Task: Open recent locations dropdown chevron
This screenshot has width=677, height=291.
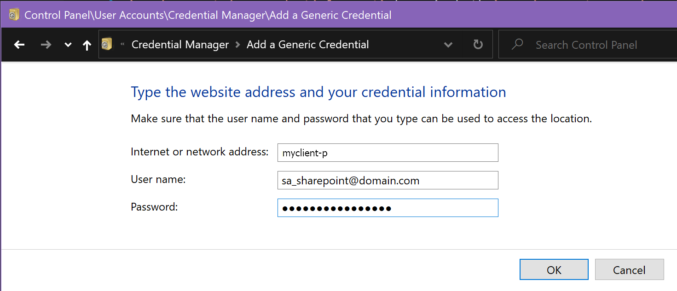Action: pyautogui.click(x=68, y=45)
